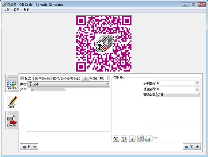Adjust the 水平空间 spinner arrows
Viewport: 208px width, 157px height.
tap(197, 83)
